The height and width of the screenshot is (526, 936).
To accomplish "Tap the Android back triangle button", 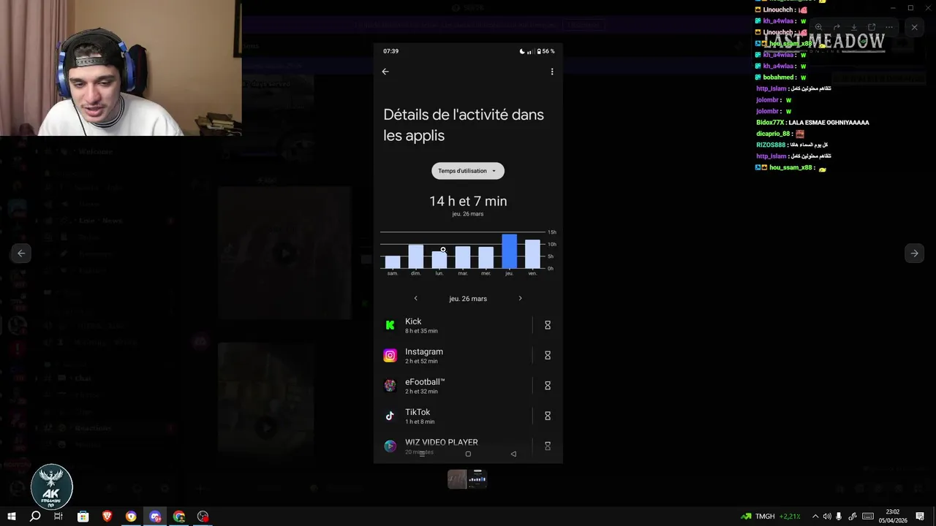I will pos(513,454).
